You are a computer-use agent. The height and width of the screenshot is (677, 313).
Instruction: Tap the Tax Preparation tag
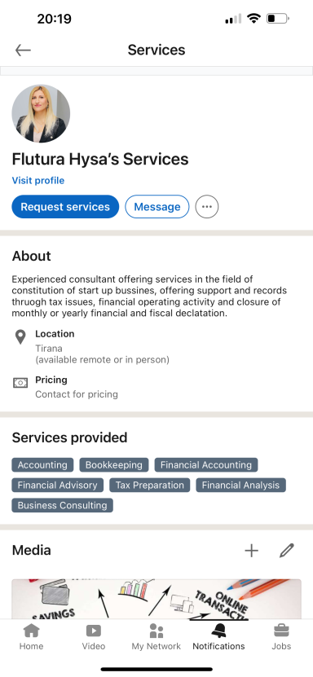[x=150, y=486]
